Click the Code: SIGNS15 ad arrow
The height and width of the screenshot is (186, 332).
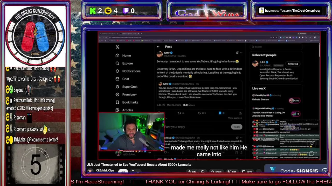(x=324, y=171)
